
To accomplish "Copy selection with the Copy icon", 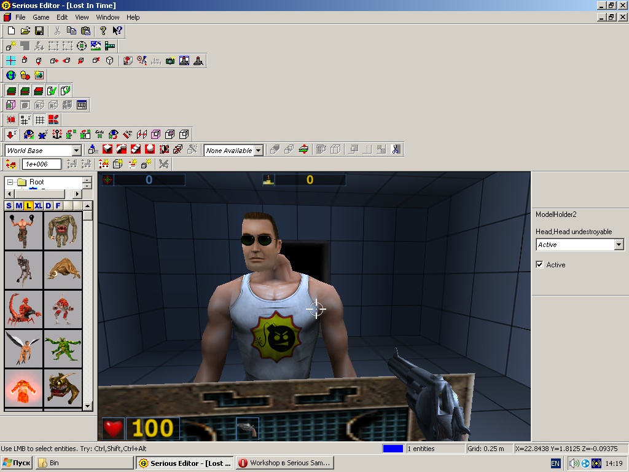I will click(71, 31).
